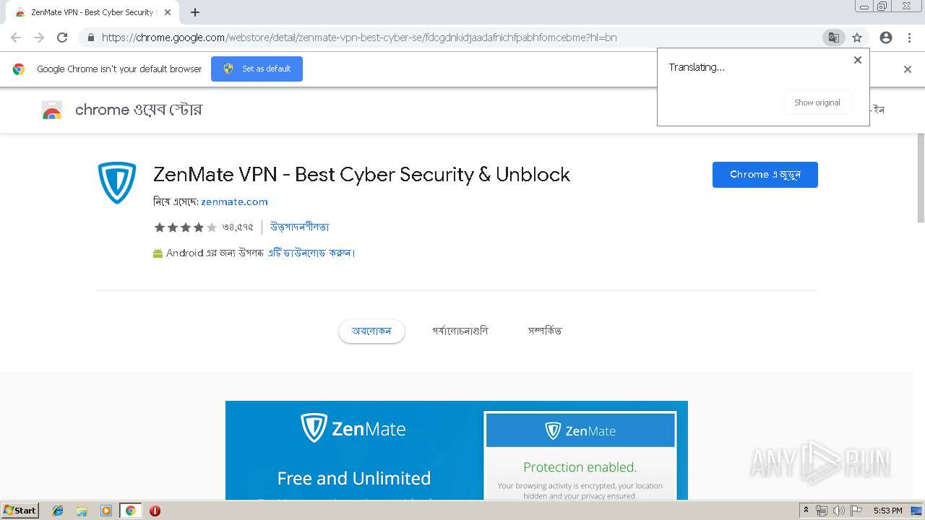Select the Reviews tab
This screenshot has width=925, height=520.
point(460,331)
